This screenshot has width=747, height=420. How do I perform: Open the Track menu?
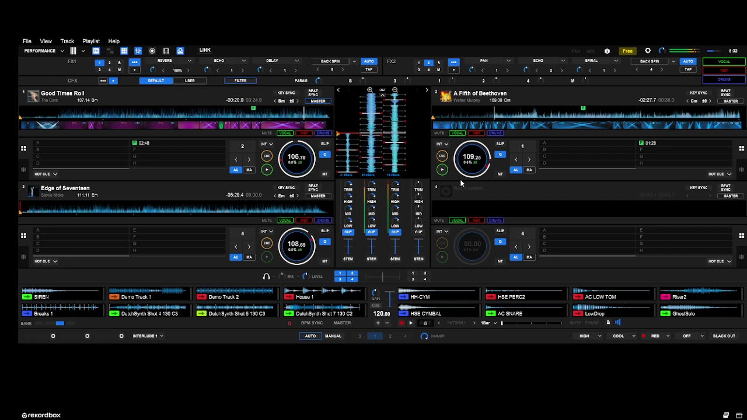(67, 41)
